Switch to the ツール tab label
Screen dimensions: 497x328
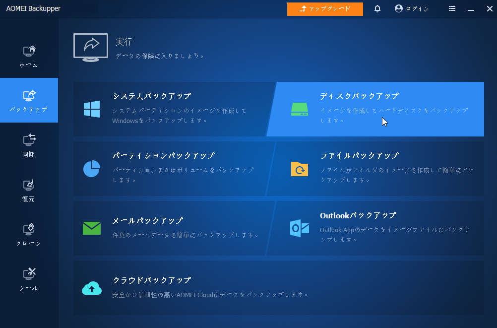click(29, 288)
